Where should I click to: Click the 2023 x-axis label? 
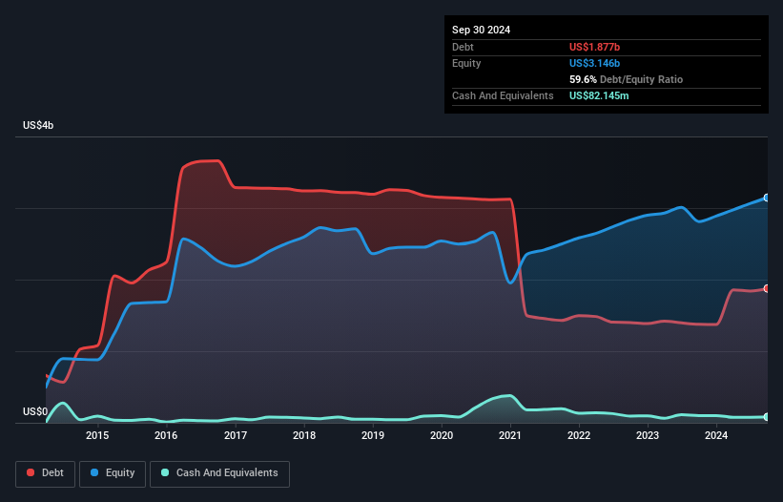coord(648,435)
